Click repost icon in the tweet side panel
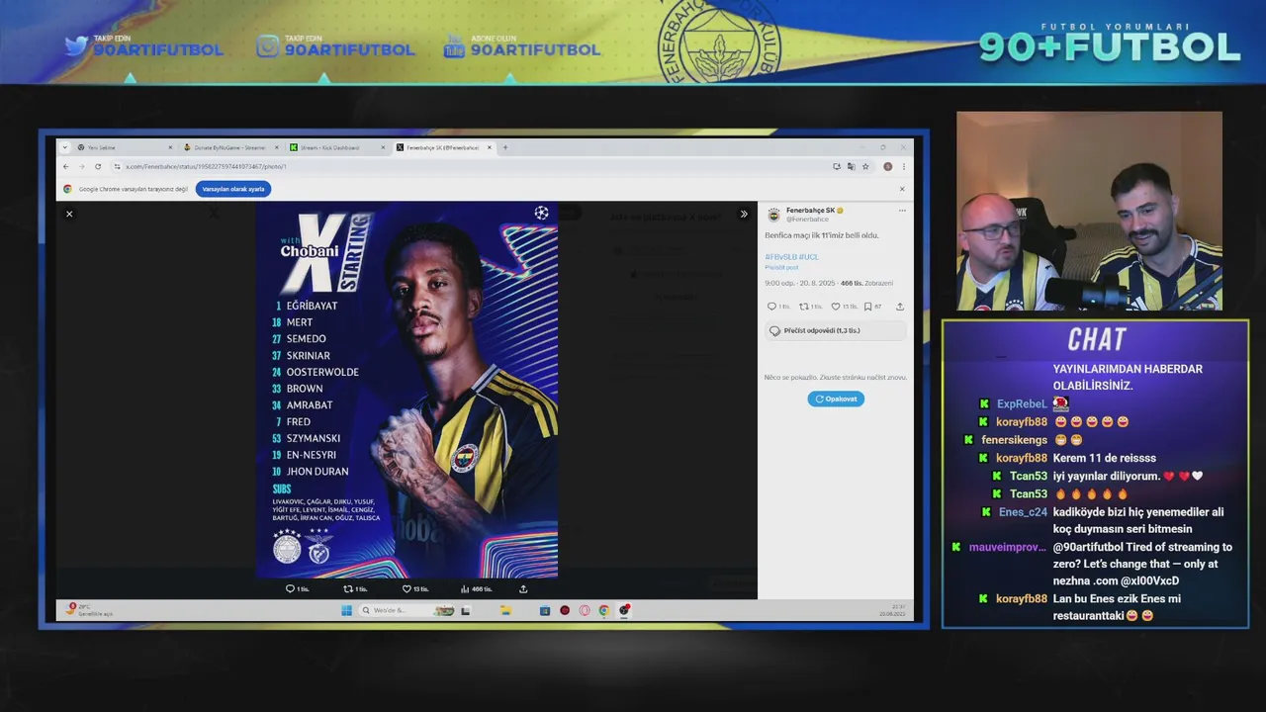This screenshot has height=712, width=1266. click(804, 307)
